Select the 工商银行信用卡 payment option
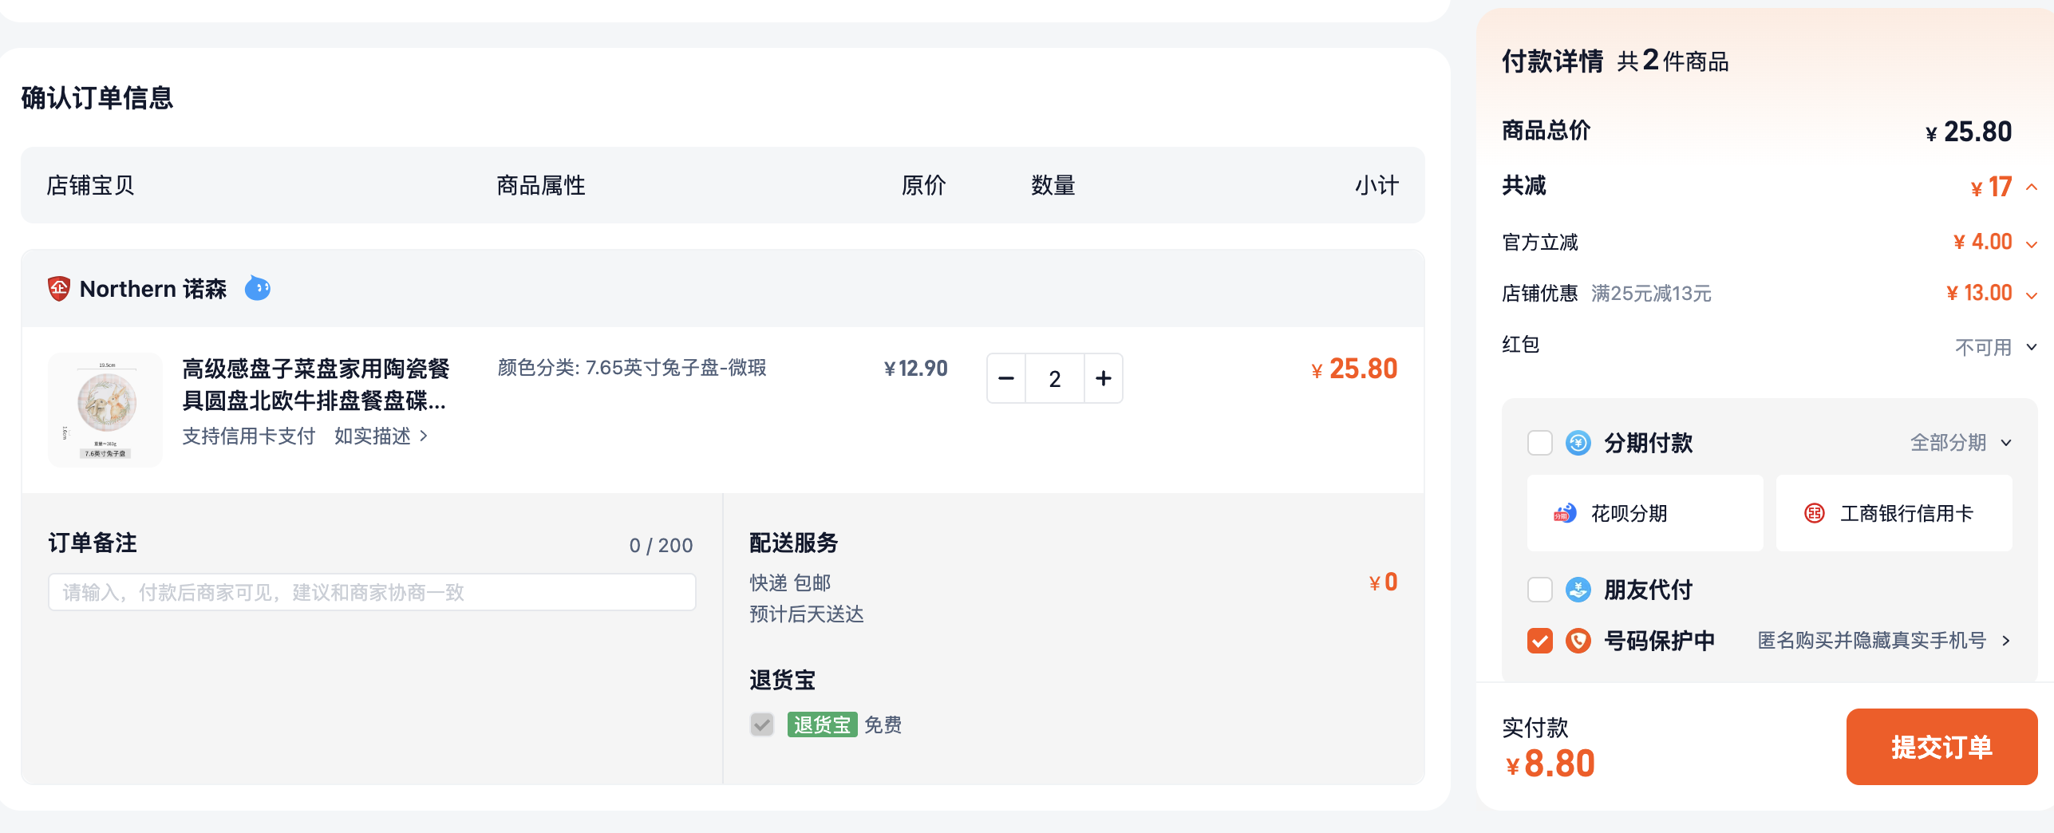The height and width of the screenshot is (833, 2054). click(x=1894, y=513)
